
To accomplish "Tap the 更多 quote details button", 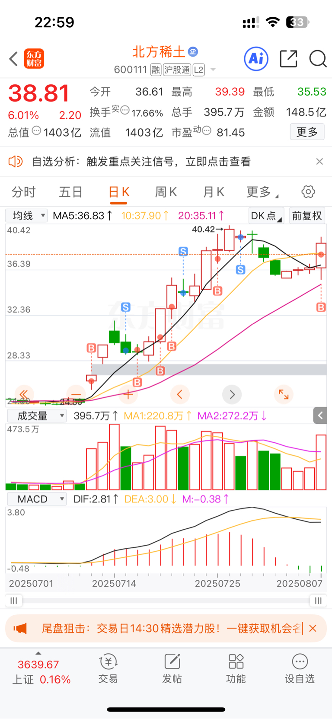I will (307, 132).
